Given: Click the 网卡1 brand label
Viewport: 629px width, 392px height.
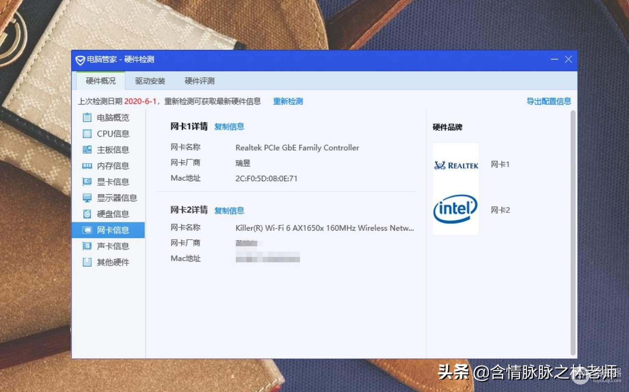Looking at the screenshot, I should (x=500, y=164).
